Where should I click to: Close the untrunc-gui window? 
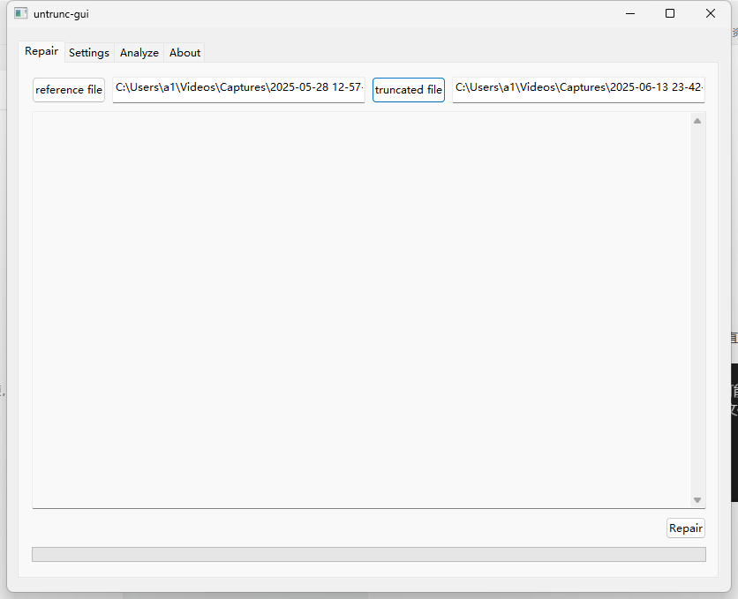tap(711, 13)
